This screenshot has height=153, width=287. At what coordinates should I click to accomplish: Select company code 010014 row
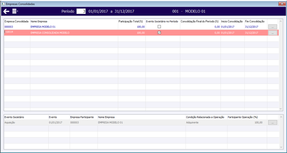(x=9, y=32)
